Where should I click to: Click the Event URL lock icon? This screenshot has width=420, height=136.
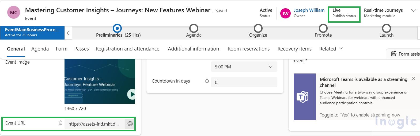tap(60, 123)
